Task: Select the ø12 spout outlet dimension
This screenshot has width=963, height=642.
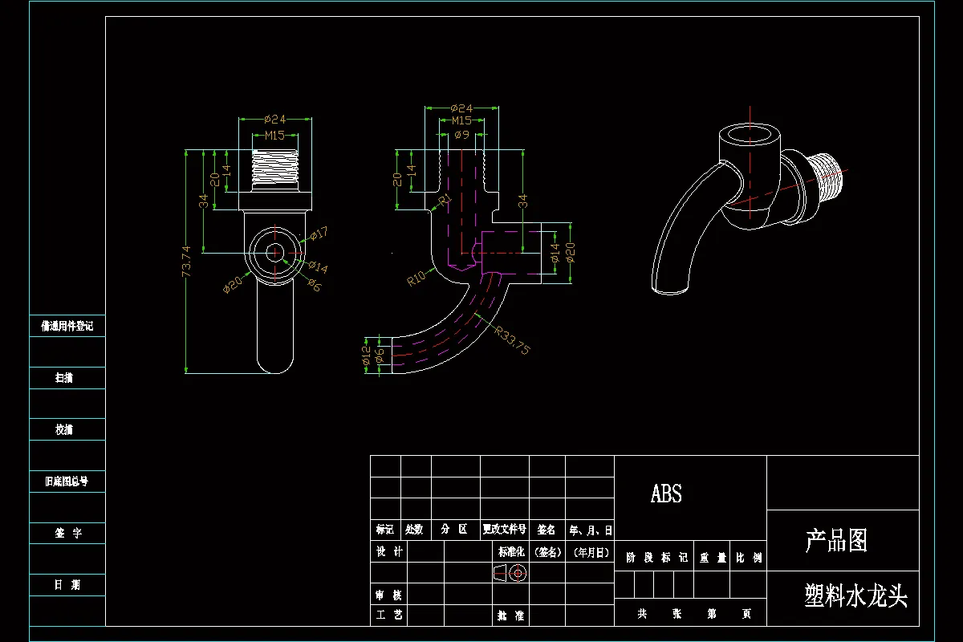Action: tap(367, 355)
